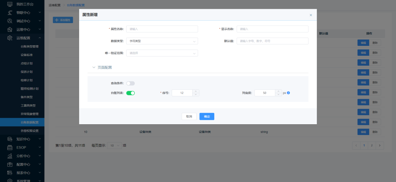Click the info icon beside 列宽度 px

pyautogui.click(x=288, y=93)
